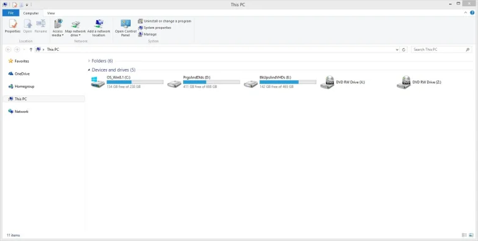Select the Add a network location icon

tap(99, 28)
